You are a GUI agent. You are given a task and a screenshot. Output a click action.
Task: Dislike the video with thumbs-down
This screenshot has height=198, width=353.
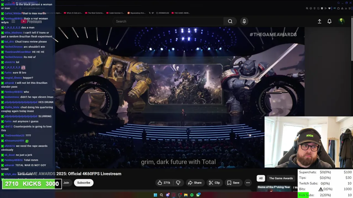click(x=178, y=183)
